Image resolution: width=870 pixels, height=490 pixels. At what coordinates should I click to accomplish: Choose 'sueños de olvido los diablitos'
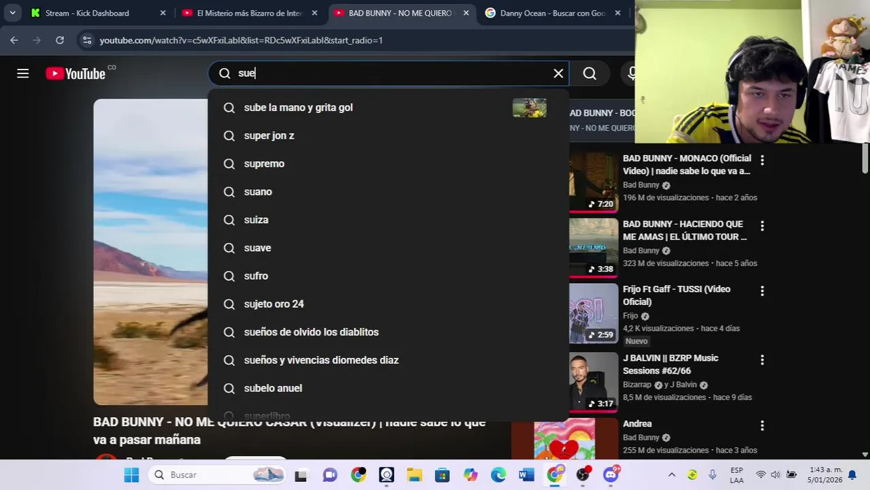pos(388,332)
